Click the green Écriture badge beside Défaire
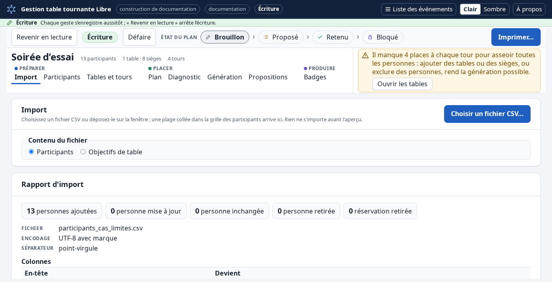The width and height of the screenshot is (552, 282). [x=100, y=37]
